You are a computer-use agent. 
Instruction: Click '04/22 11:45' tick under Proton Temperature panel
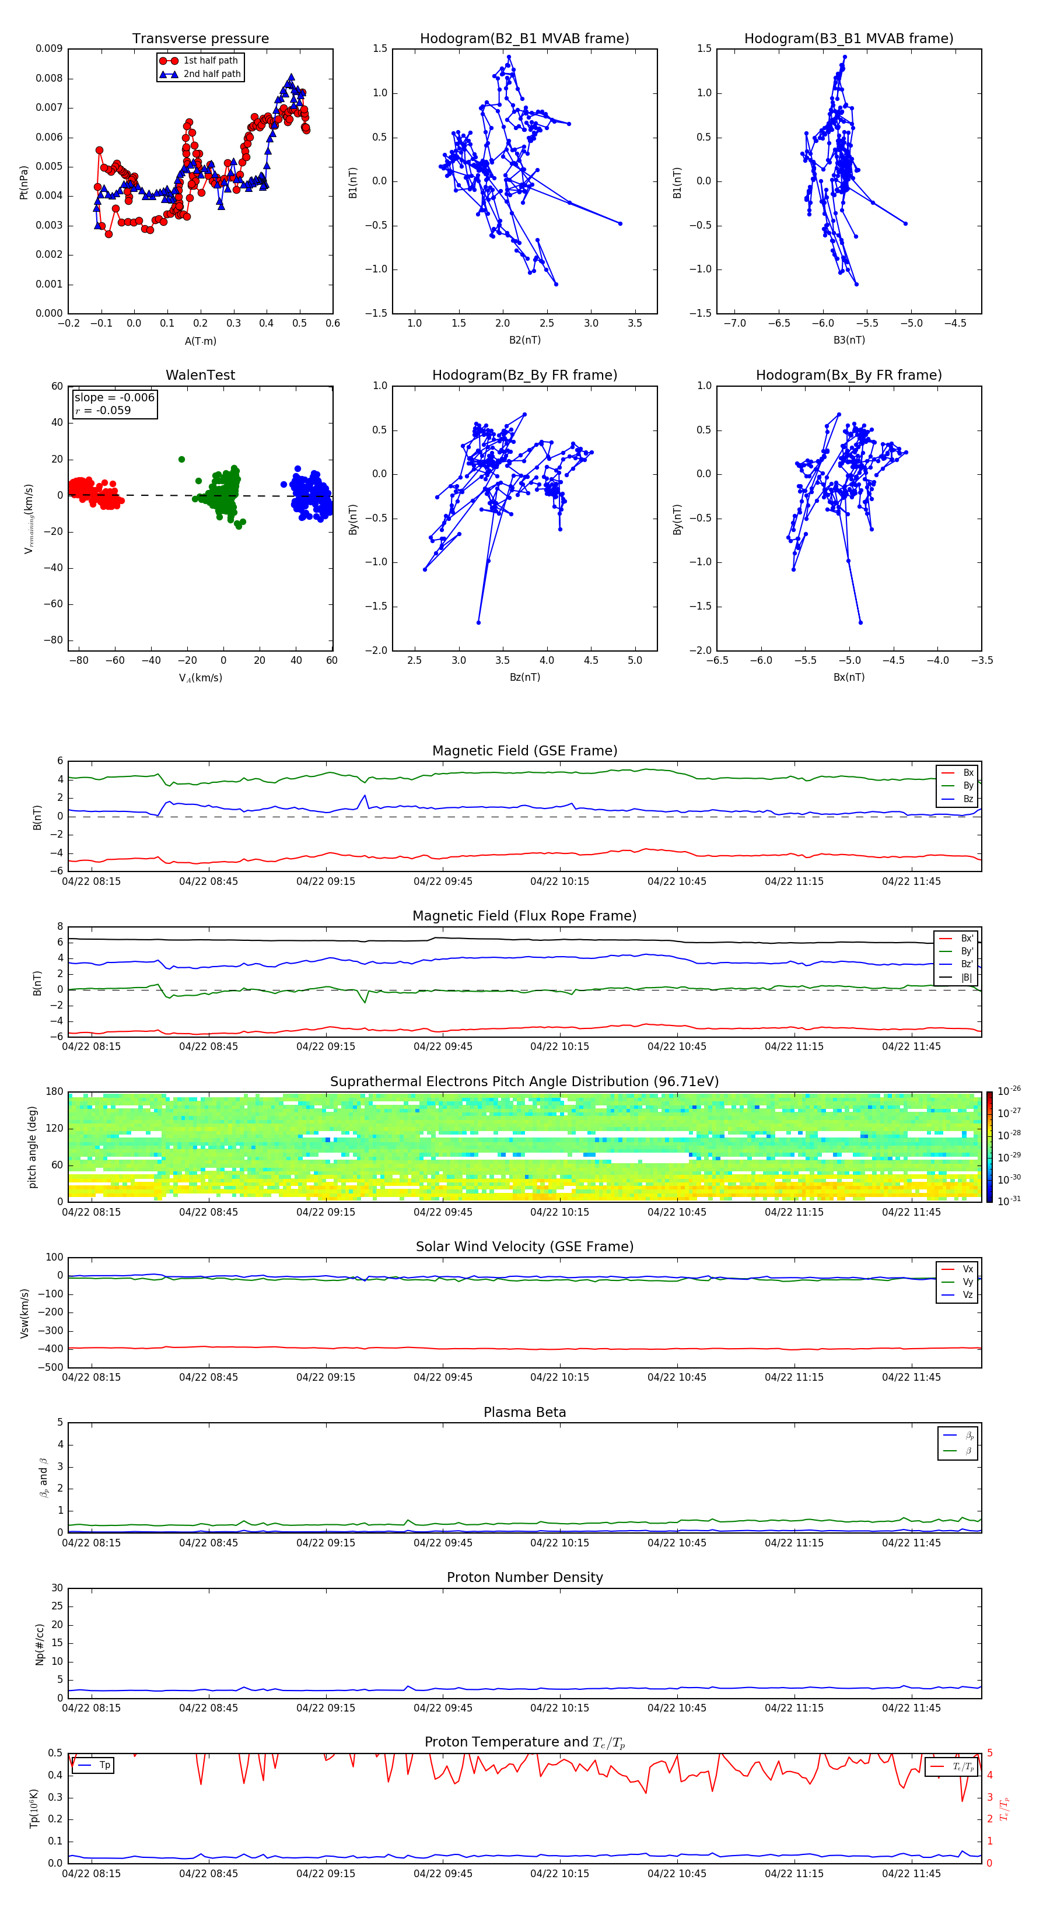[911, 1874]
